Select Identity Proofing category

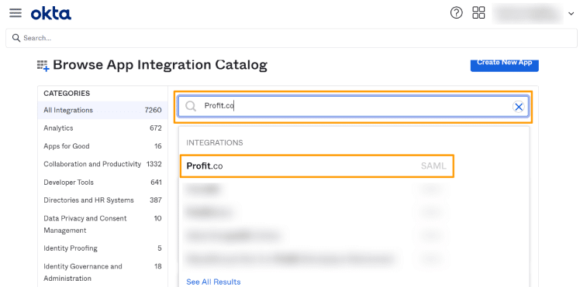(x=102, y=248)
